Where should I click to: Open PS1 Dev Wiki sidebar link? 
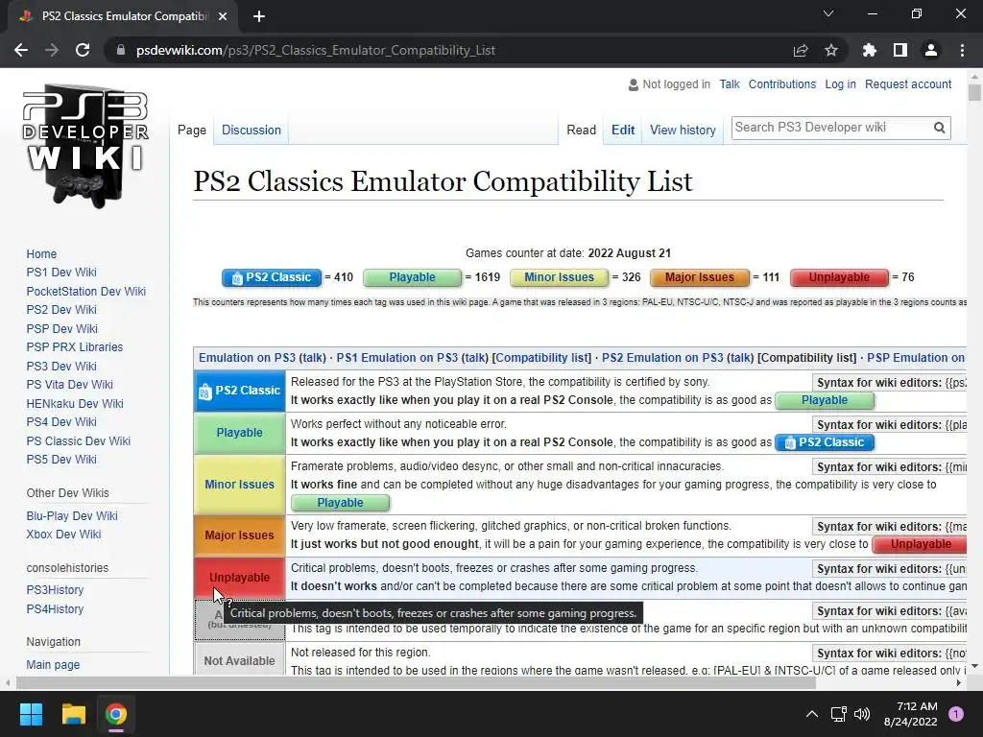tap(61, 272)
